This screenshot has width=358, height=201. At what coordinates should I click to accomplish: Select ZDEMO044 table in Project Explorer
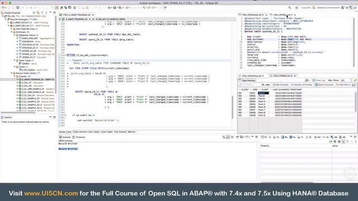click(30, 41)
